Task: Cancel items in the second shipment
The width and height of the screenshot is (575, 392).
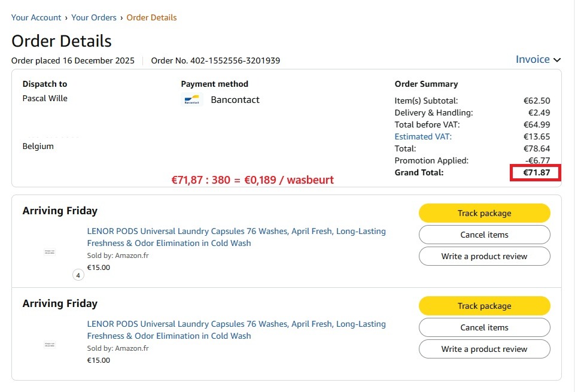Action: coord(484,327)
